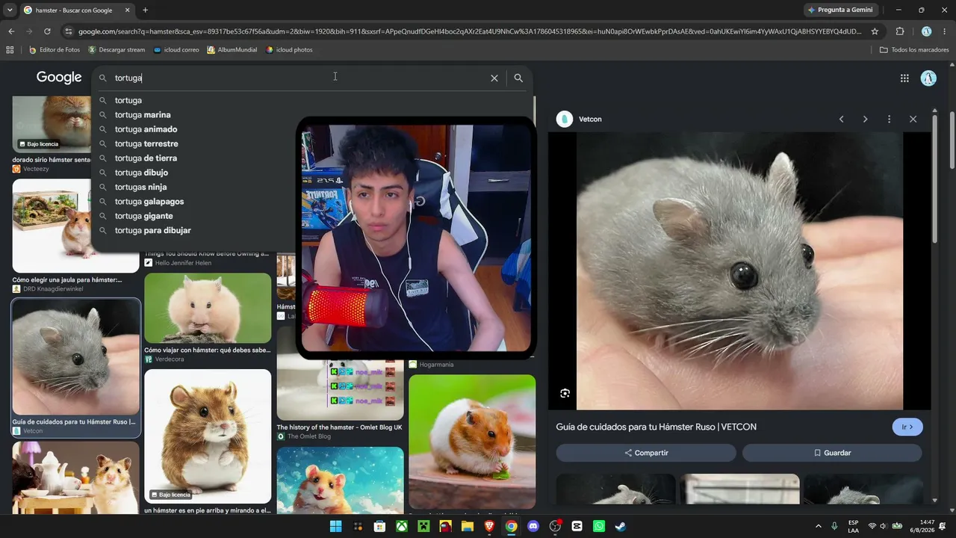
Task: Launch Minecraft from the taskbar
Action: click(x=423, y=526)
